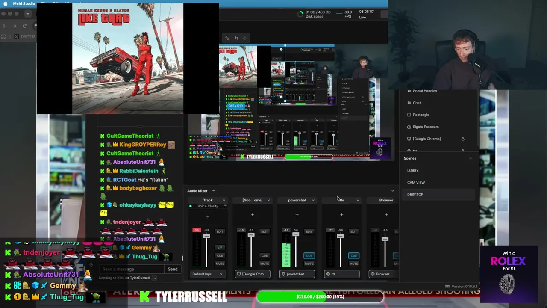This screenshot has height=308, width=547.
Task: Select the Browser audio source button
Action: (x=384, y=274)
